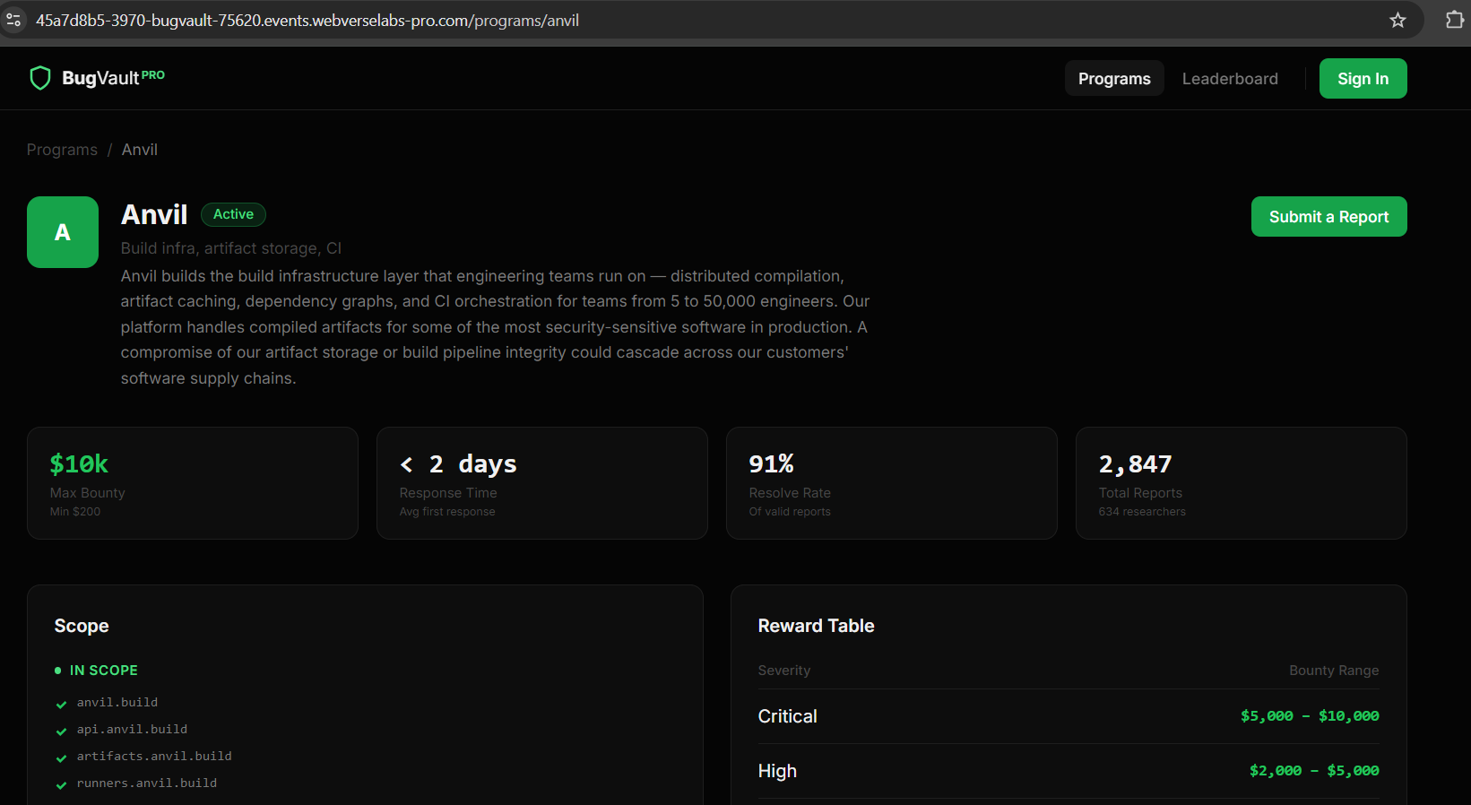Click the 'Avg first response' text

pyautogui.click(x=447, y=512)
